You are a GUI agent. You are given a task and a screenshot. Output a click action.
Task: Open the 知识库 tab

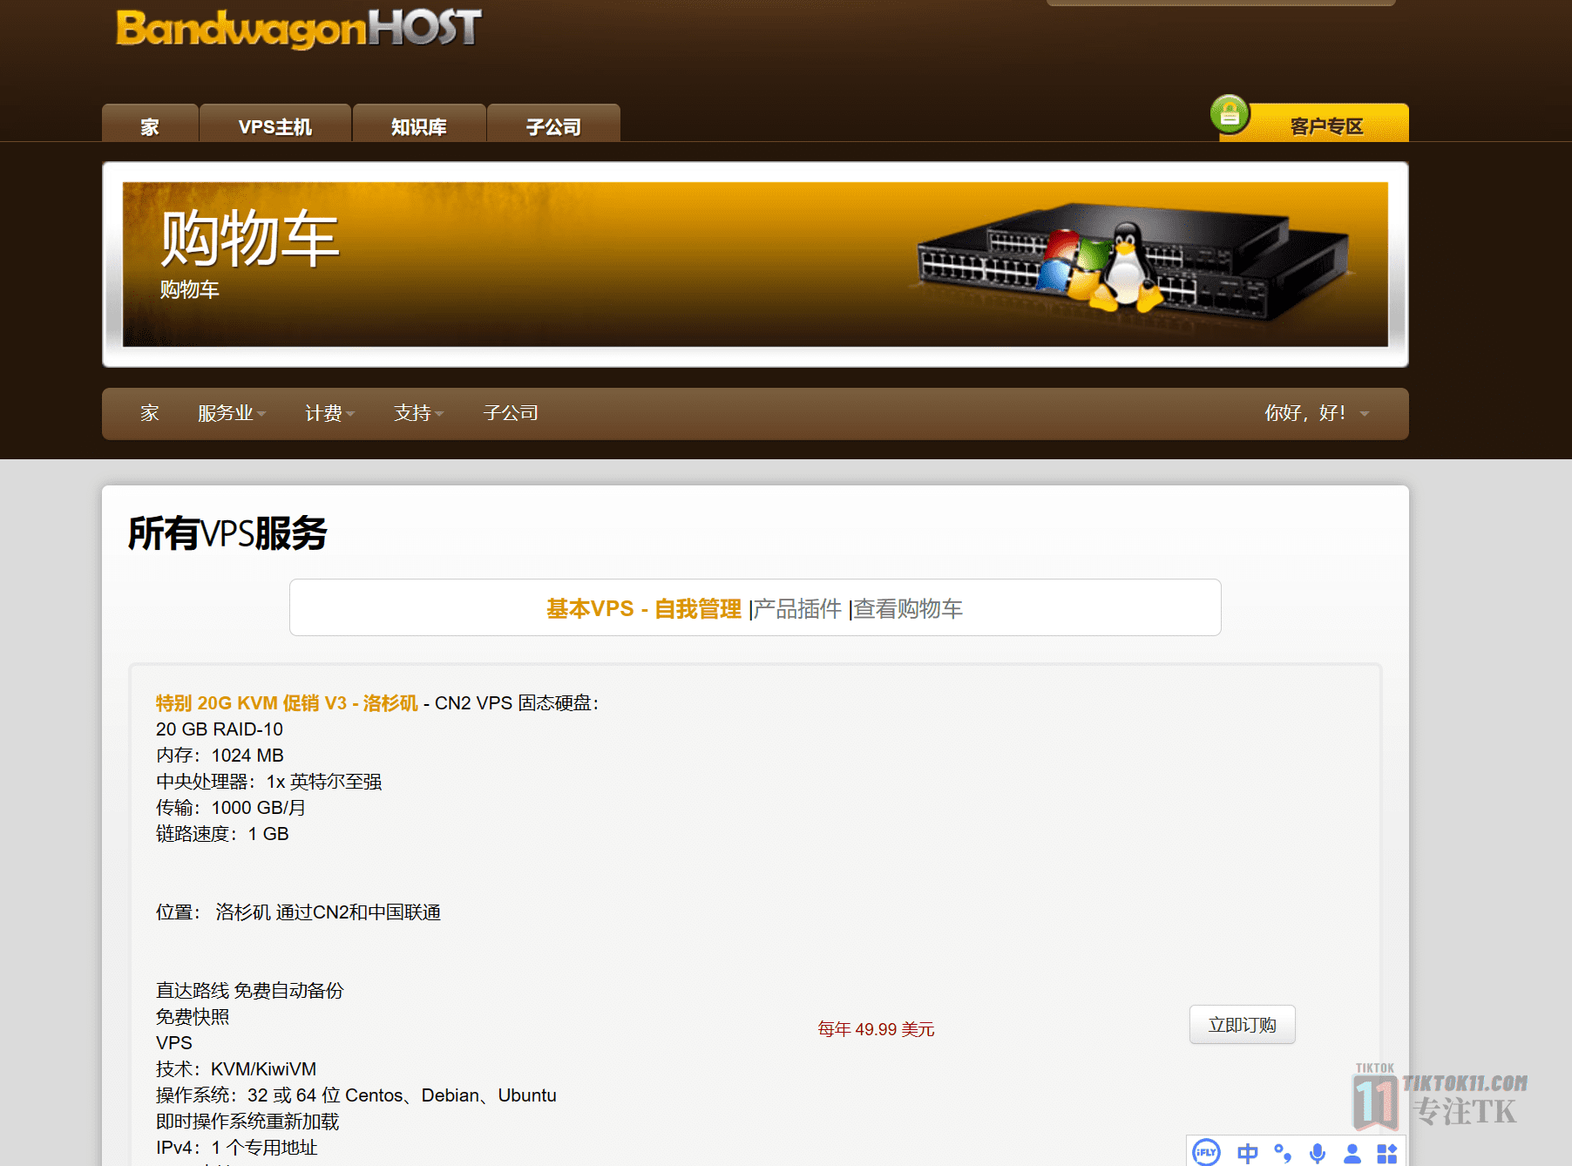pos(419,124)
